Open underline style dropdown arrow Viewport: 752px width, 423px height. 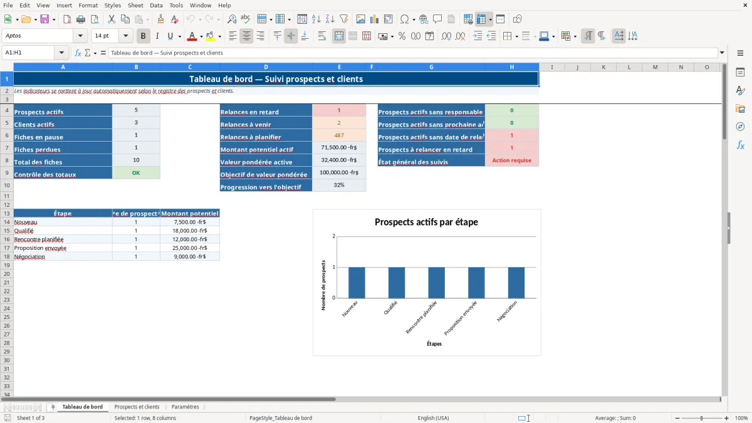tap(179, 36)
